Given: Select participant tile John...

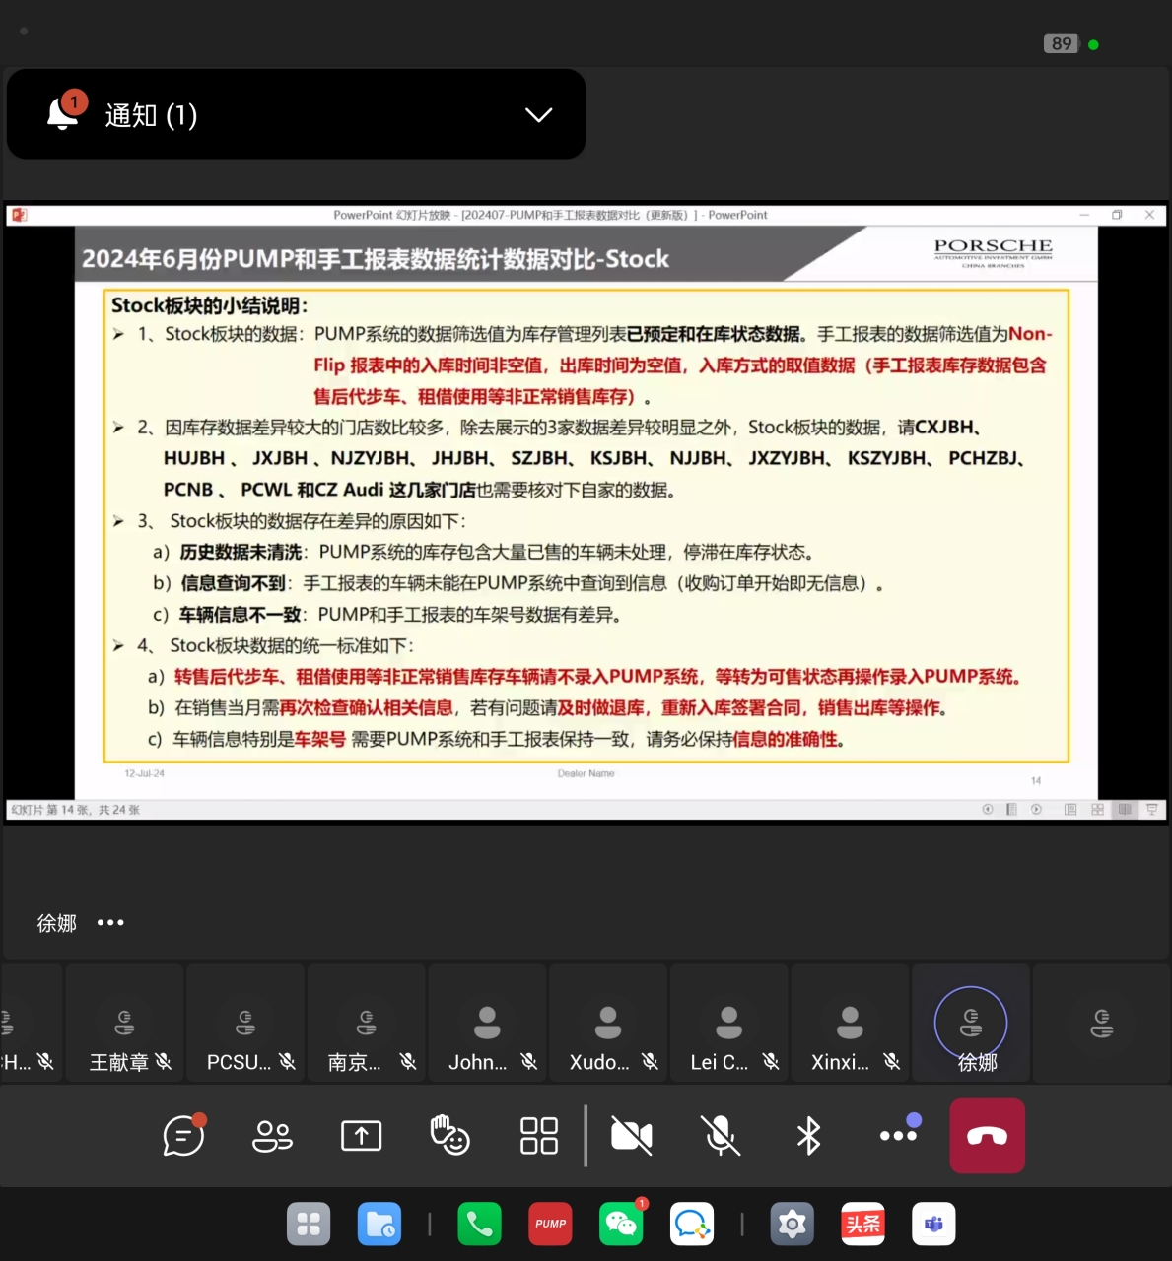Looking at the screenshot, I should tap(487, 1024).
